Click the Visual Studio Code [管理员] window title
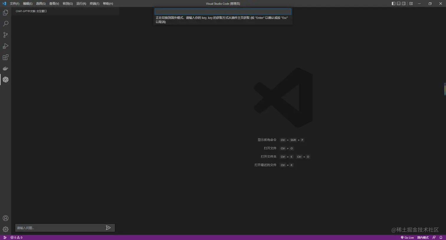Screen dimensions: 446x240 pyautogui.click(x=223, y=4)
